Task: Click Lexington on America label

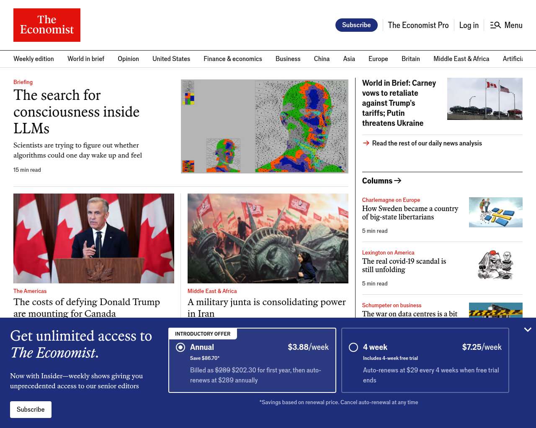Action: (x=388, y=252)
